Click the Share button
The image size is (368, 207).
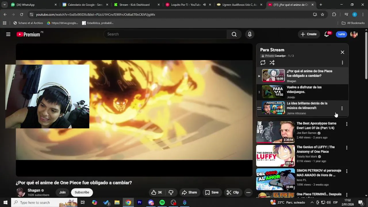point(189,192)
